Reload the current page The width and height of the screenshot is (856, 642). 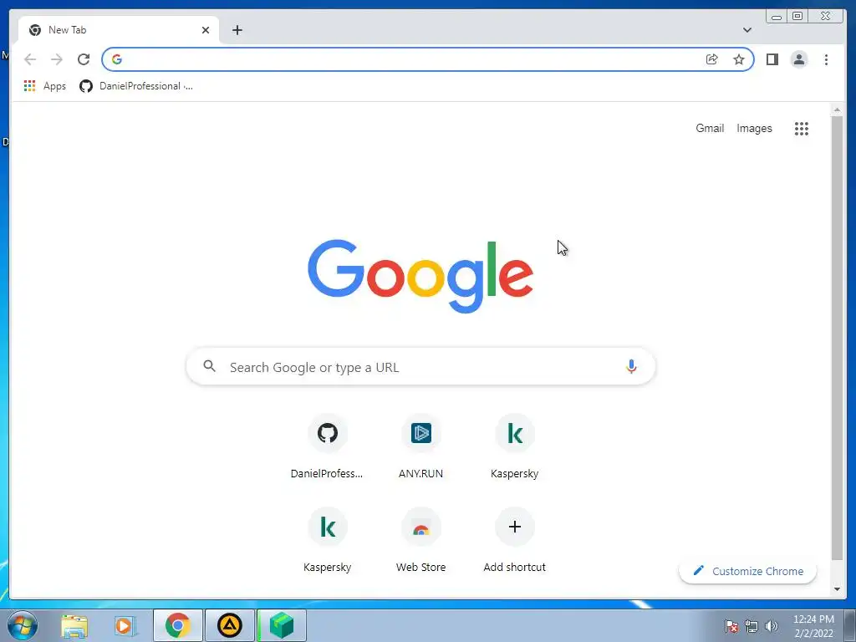pos(84,59)
